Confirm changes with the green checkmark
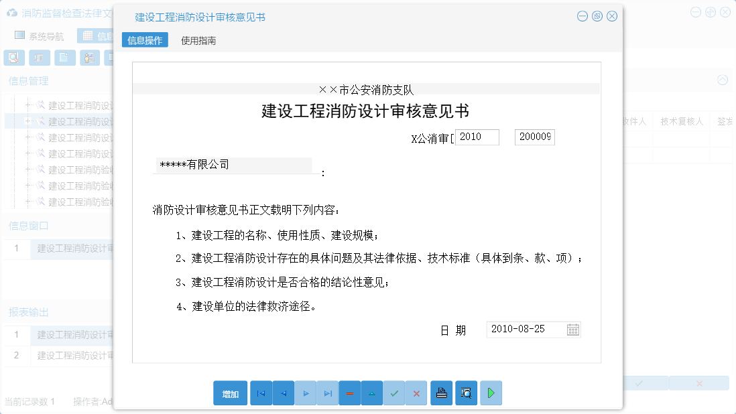736x414 pixels. 394,393
